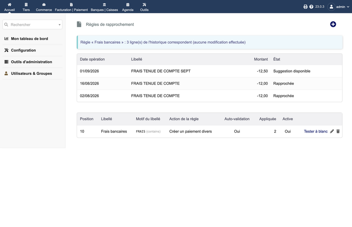The width and height of the screenshot is (352, 227).
Task: Focus the Rechercher search field
Action: tap(32, 25)
